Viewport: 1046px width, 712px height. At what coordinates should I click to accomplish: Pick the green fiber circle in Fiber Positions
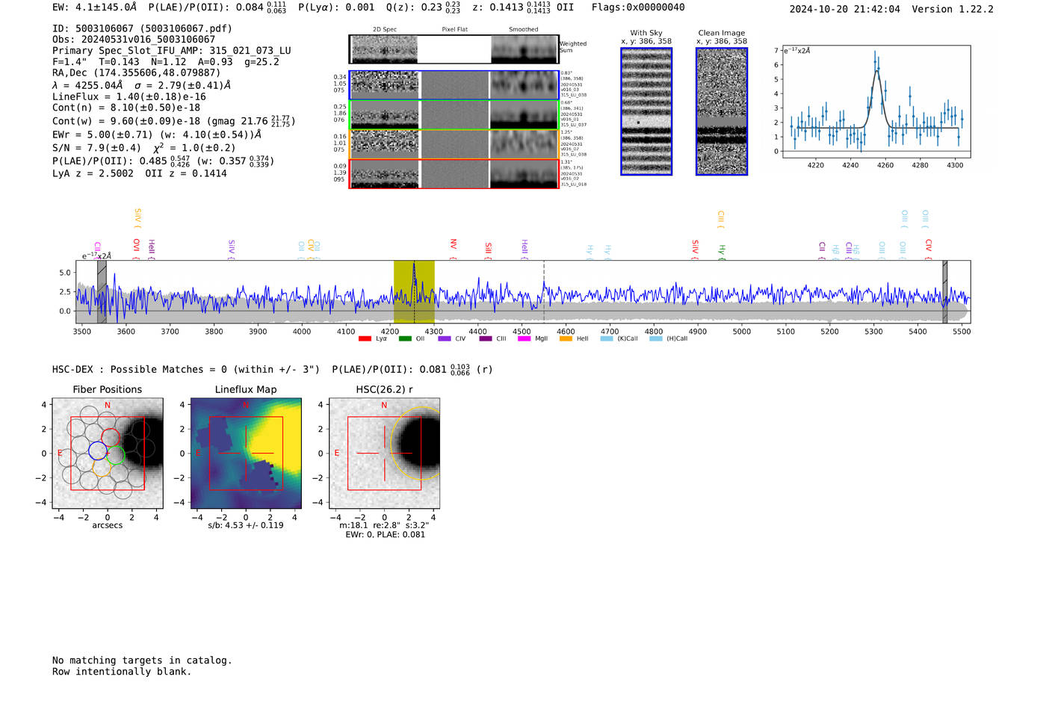click(116, 455)
